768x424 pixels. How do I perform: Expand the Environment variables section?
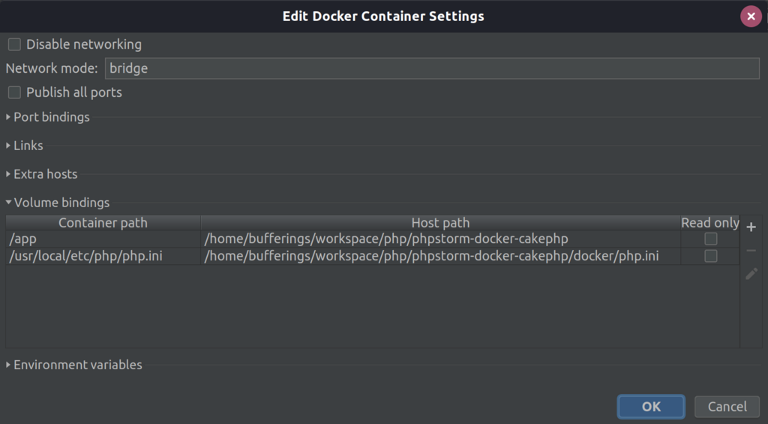77,365
